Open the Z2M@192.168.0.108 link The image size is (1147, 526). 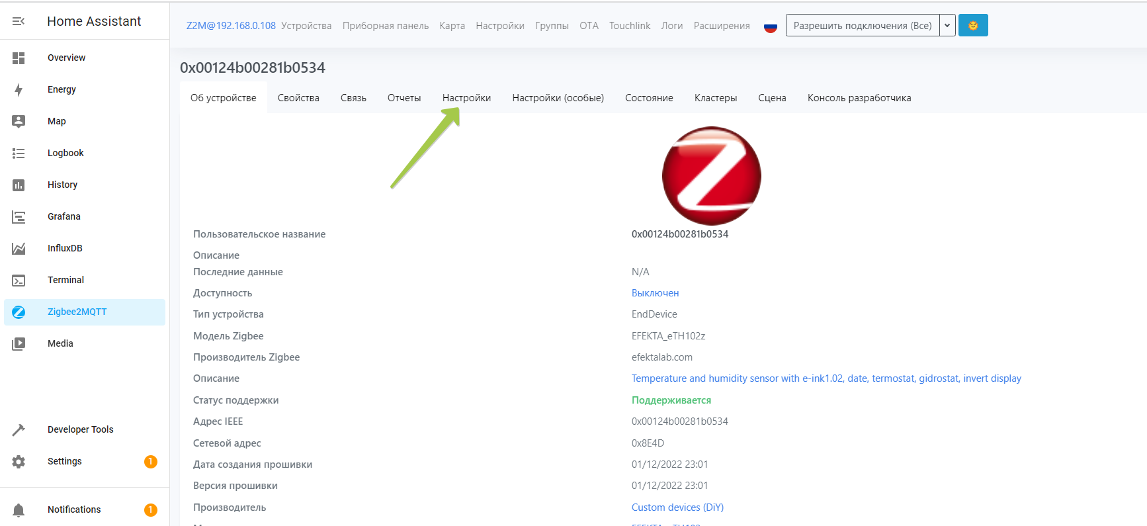pos(231,26)
